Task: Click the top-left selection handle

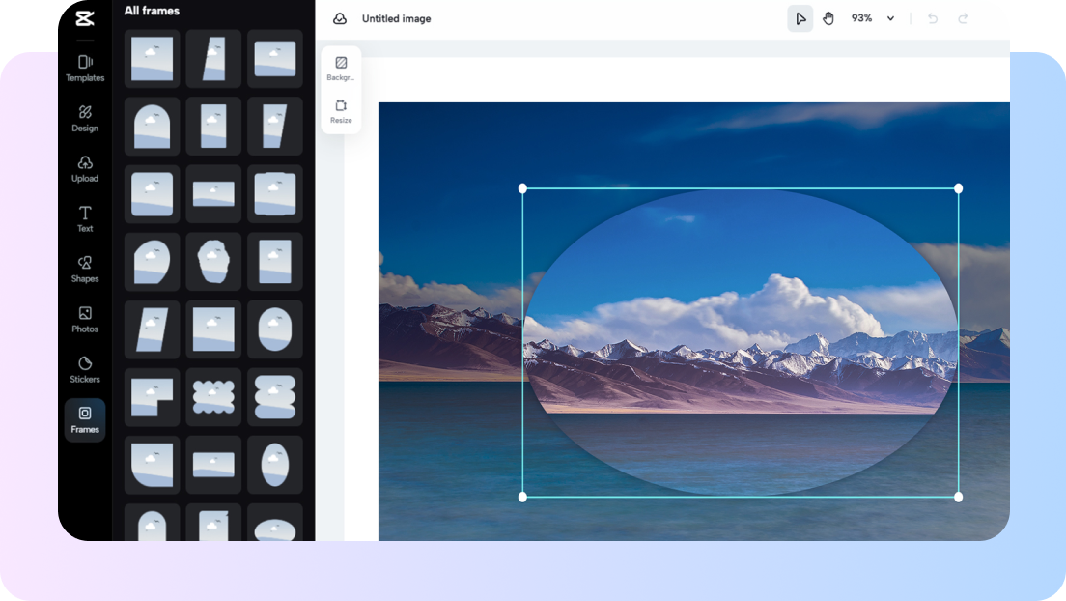Action: 522,188
